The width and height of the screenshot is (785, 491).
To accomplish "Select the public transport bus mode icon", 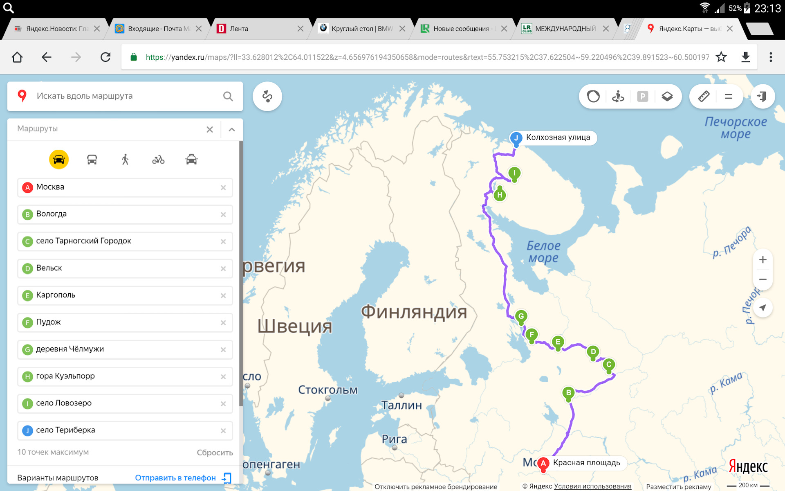I will [x=92, y=160].
